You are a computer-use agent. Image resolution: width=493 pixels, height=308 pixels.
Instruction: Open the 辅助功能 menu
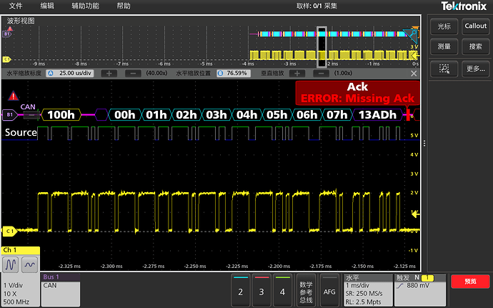click(x=85, y=6)
